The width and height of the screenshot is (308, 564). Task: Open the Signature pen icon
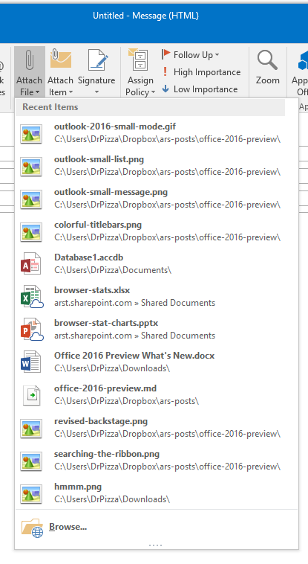98,60
